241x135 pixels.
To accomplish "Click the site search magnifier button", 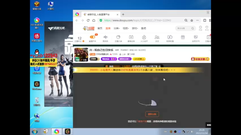I will [192, 28].
